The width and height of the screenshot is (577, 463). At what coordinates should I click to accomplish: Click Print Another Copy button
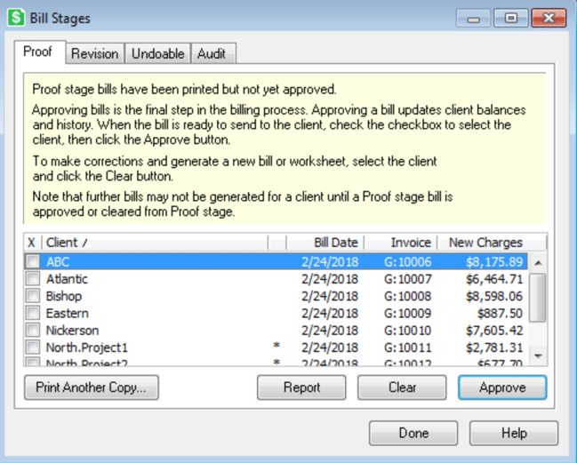coord(92,387)
